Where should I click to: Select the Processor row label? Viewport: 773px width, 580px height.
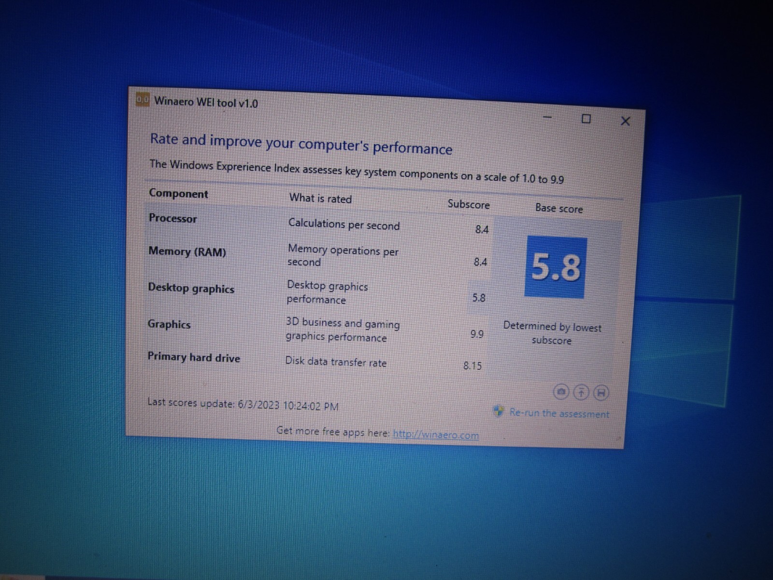(173, 218)
